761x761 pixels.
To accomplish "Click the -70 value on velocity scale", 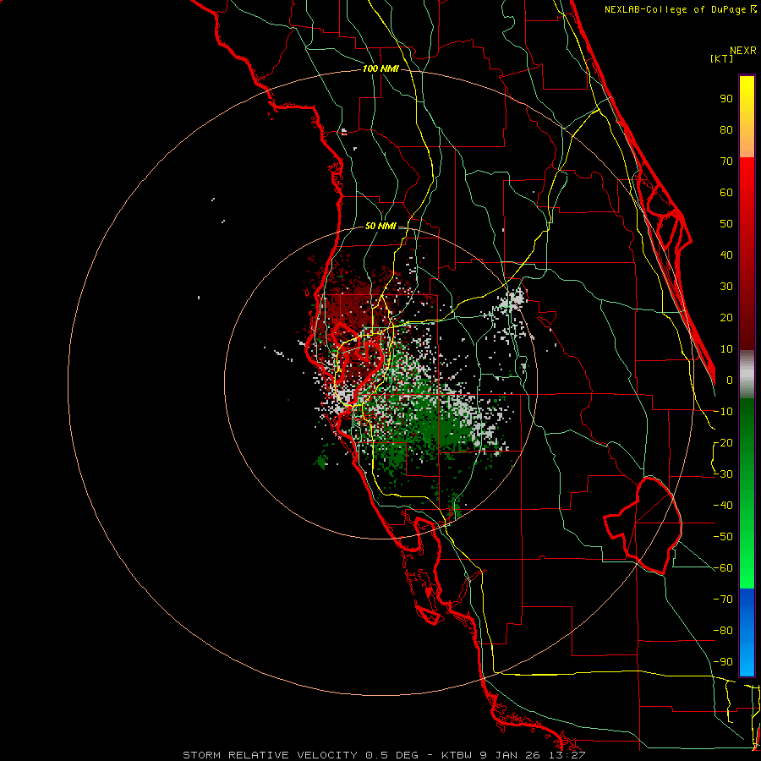I will click(723, 599).
